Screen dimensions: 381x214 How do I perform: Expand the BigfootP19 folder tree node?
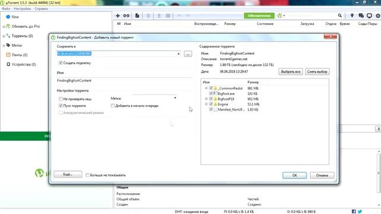click(206, 99)
